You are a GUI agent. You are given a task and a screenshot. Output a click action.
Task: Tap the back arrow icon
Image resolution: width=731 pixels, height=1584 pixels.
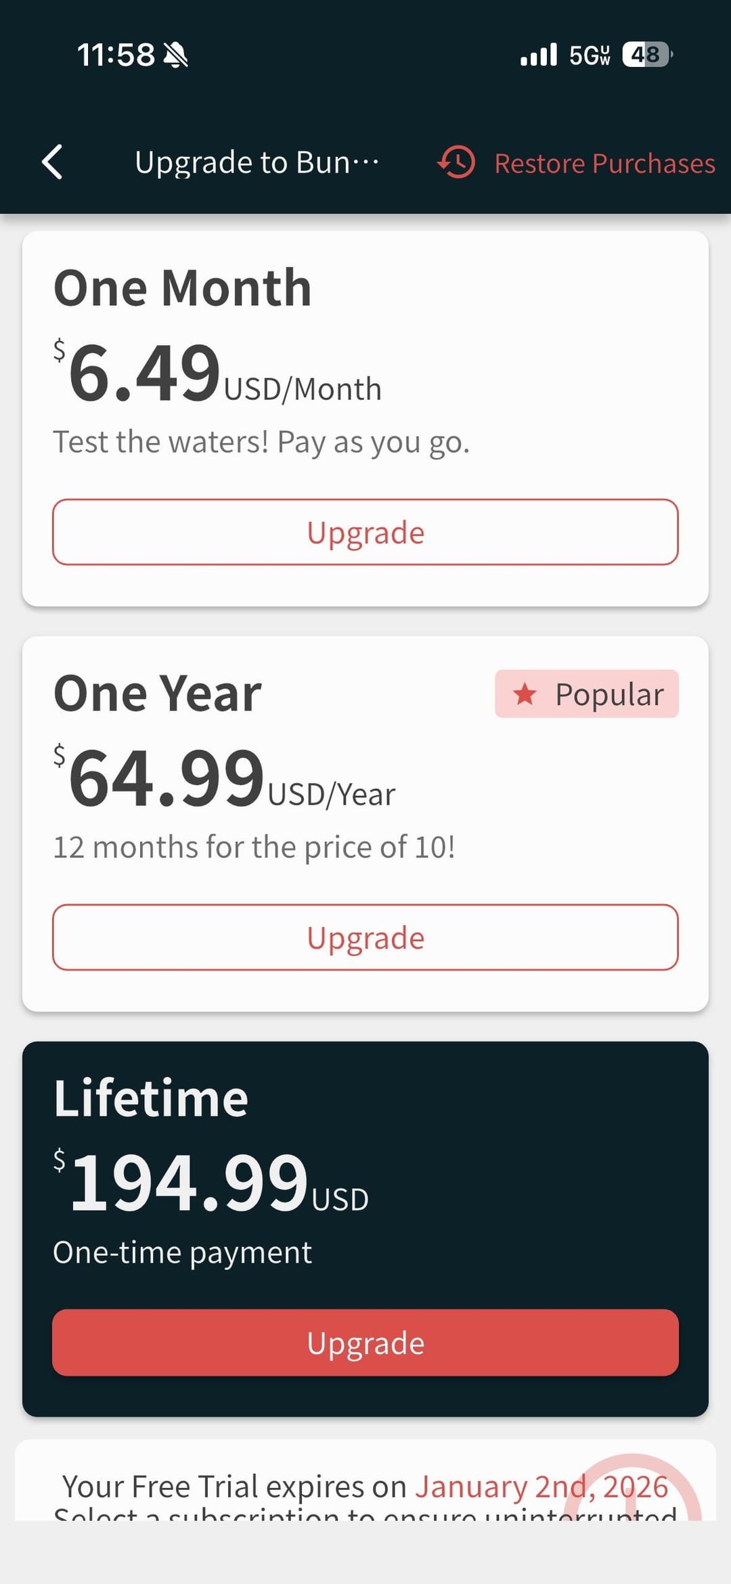(x=52, y=162)
